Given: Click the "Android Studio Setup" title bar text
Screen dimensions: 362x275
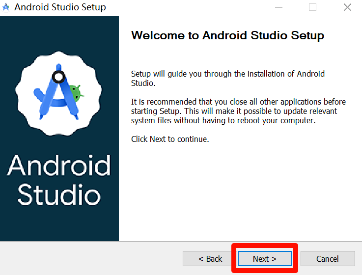Looking at the screenshot, I should tap(60, 7).
